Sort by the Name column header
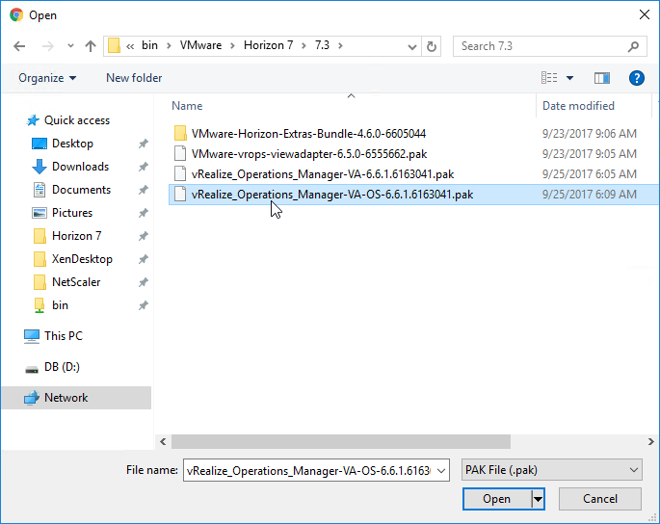The image size is (660, 524). [x=187, y=106]
